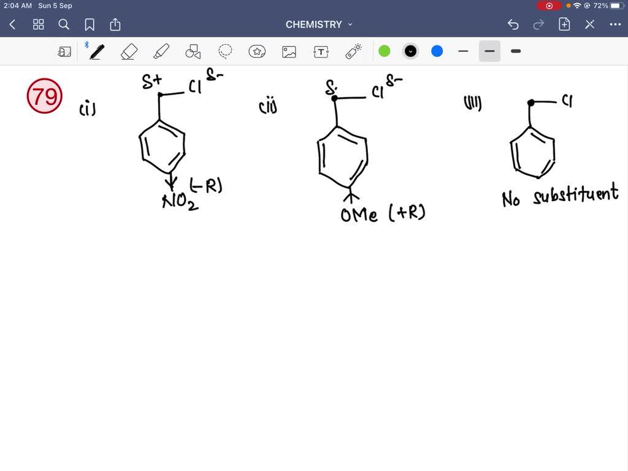628x471 pixels.
Task: Select the Highlighter tool
Action: 161,51
